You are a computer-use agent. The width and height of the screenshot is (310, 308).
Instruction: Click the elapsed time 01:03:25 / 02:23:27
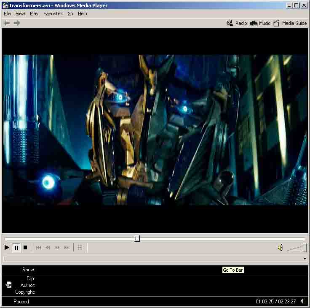coord(276,302)
